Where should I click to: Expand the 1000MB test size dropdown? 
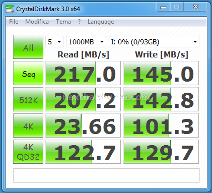(86, 42)
